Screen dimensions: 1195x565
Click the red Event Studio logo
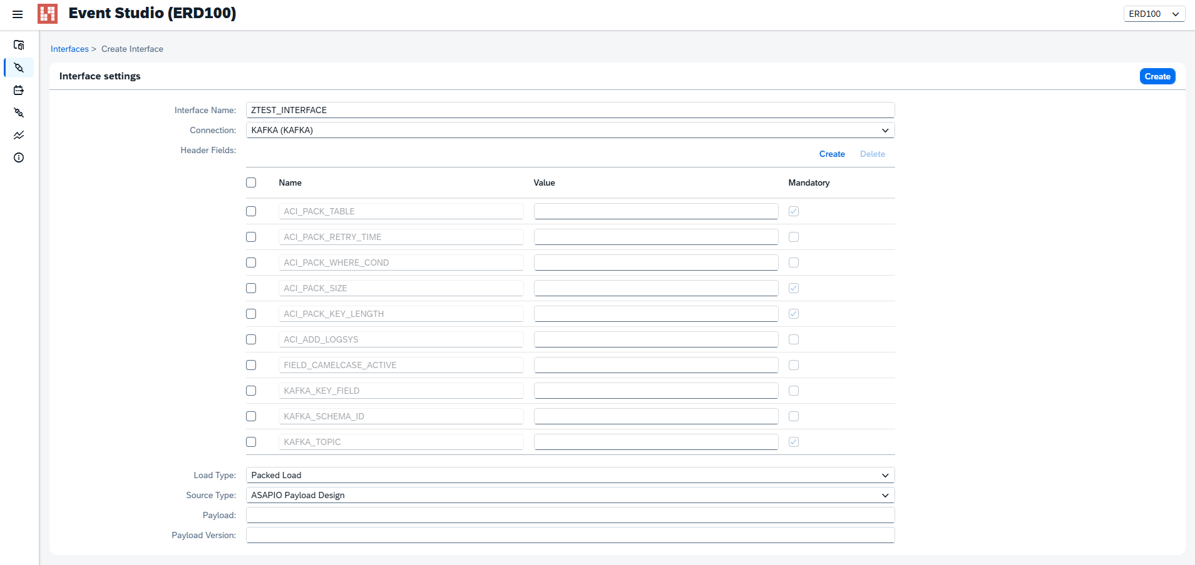click(x=48, y=13)
